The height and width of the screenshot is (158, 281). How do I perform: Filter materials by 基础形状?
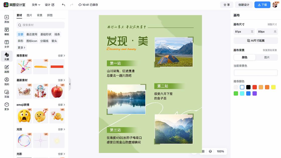(x=46, y=34)
